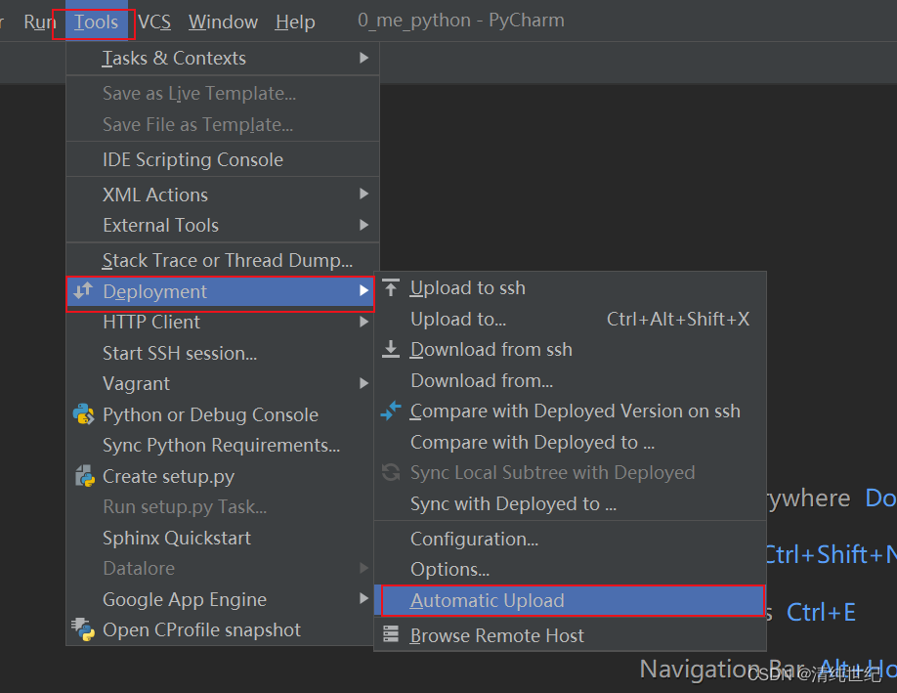Open the Window menu
This screenshot has height=693, width=897.
click(223, 22)
